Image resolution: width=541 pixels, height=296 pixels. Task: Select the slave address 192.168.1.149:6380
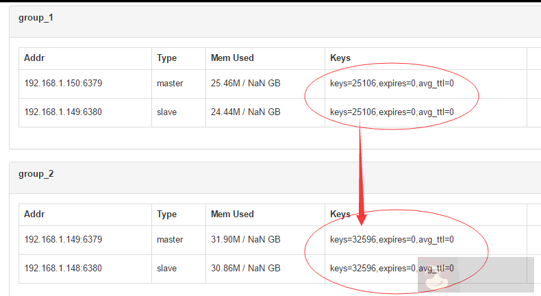click(63, 112)
